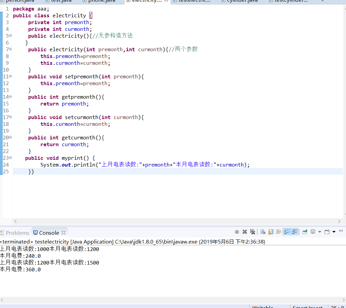Toggle Show Console When Standard Out Changes

(286, 232)
